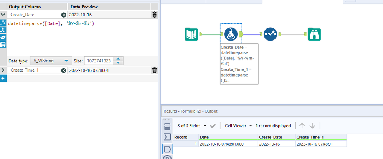Viewport: 383px width, 159px height.
Task: Show the output anchor data in results
Action: pyautogui.click(x=167, y=149)
